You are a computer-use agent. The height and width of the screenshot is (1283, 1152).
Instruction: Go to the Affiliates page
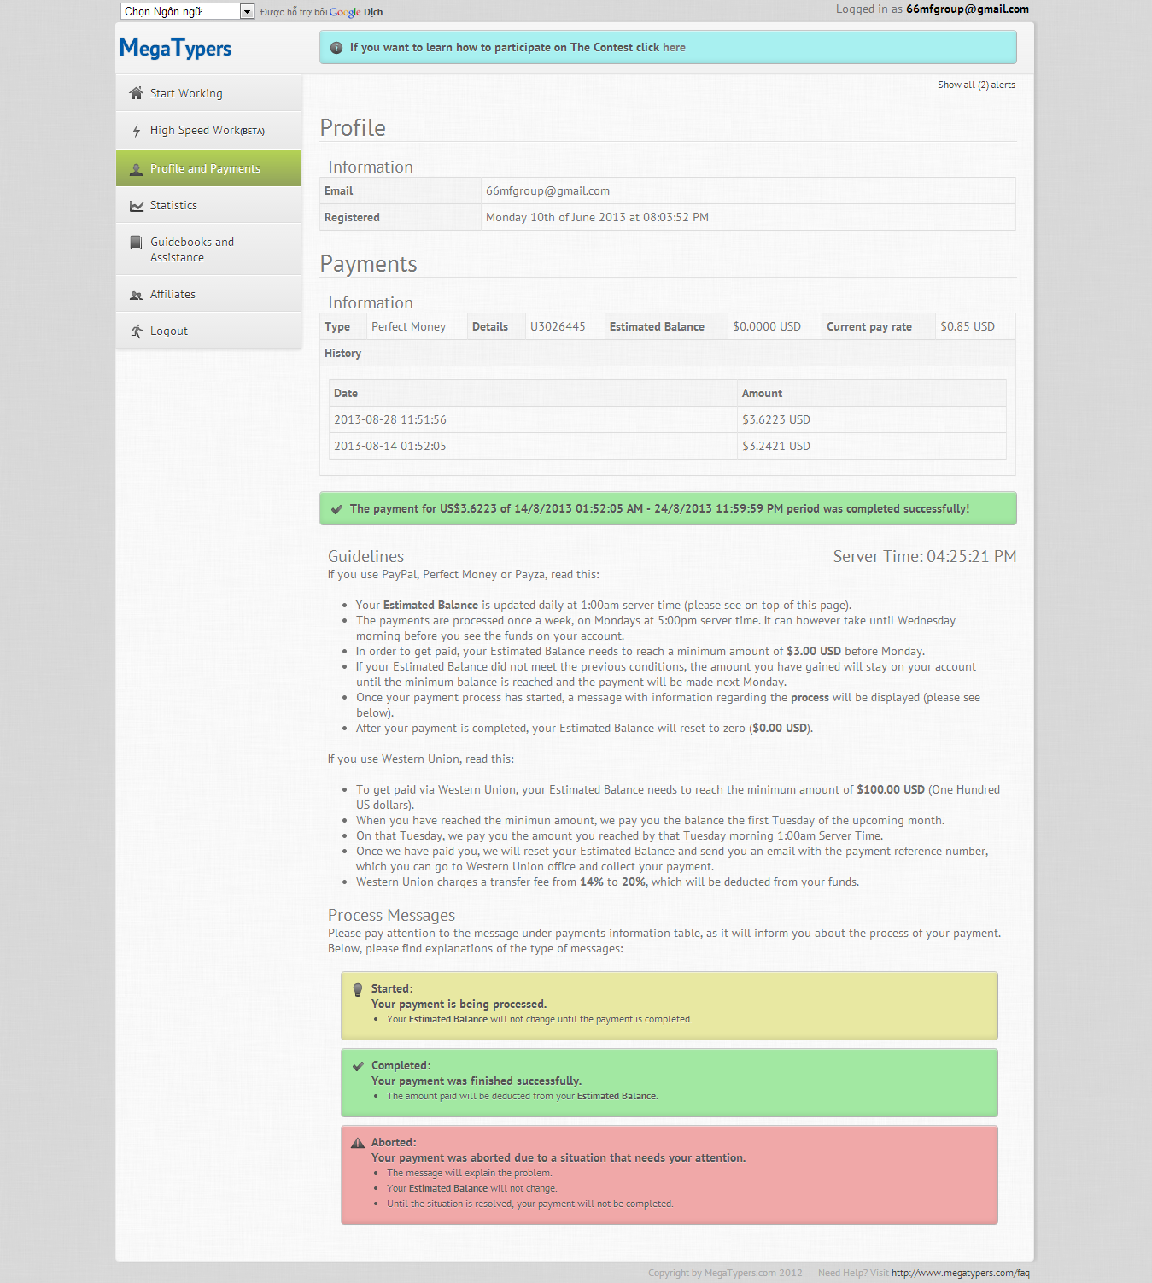(208, 294)
